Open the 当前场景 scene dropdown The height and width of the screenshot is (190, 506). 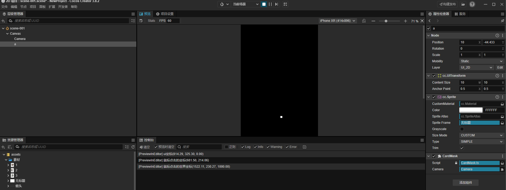point(245,4)
